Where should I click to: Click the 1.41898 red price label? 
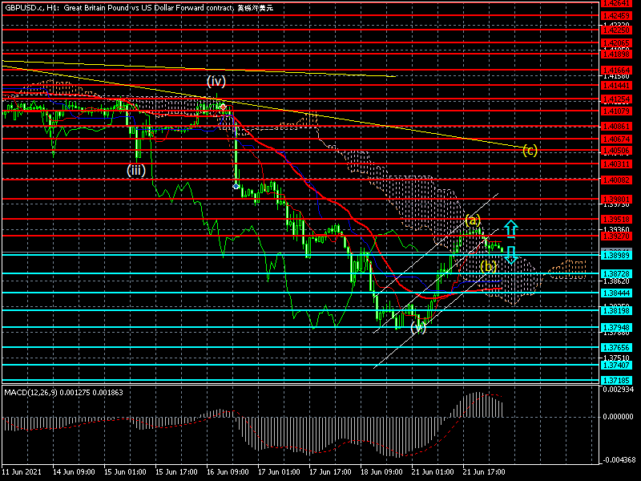616,55
